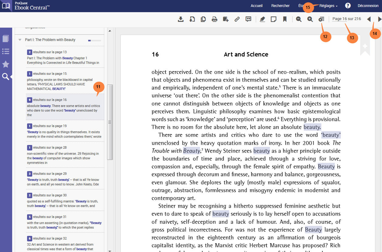Click the ProQuest Ebook Central logo
Screen dimensions: 382x252
[26, 6]
